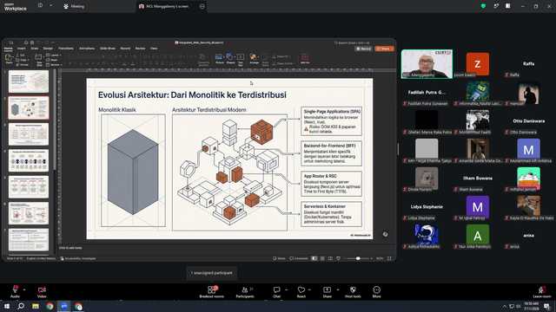Click the Copilot icon on the slide
Image resolution: width=556 pixels, height=312 pixels.
point(385,234)
